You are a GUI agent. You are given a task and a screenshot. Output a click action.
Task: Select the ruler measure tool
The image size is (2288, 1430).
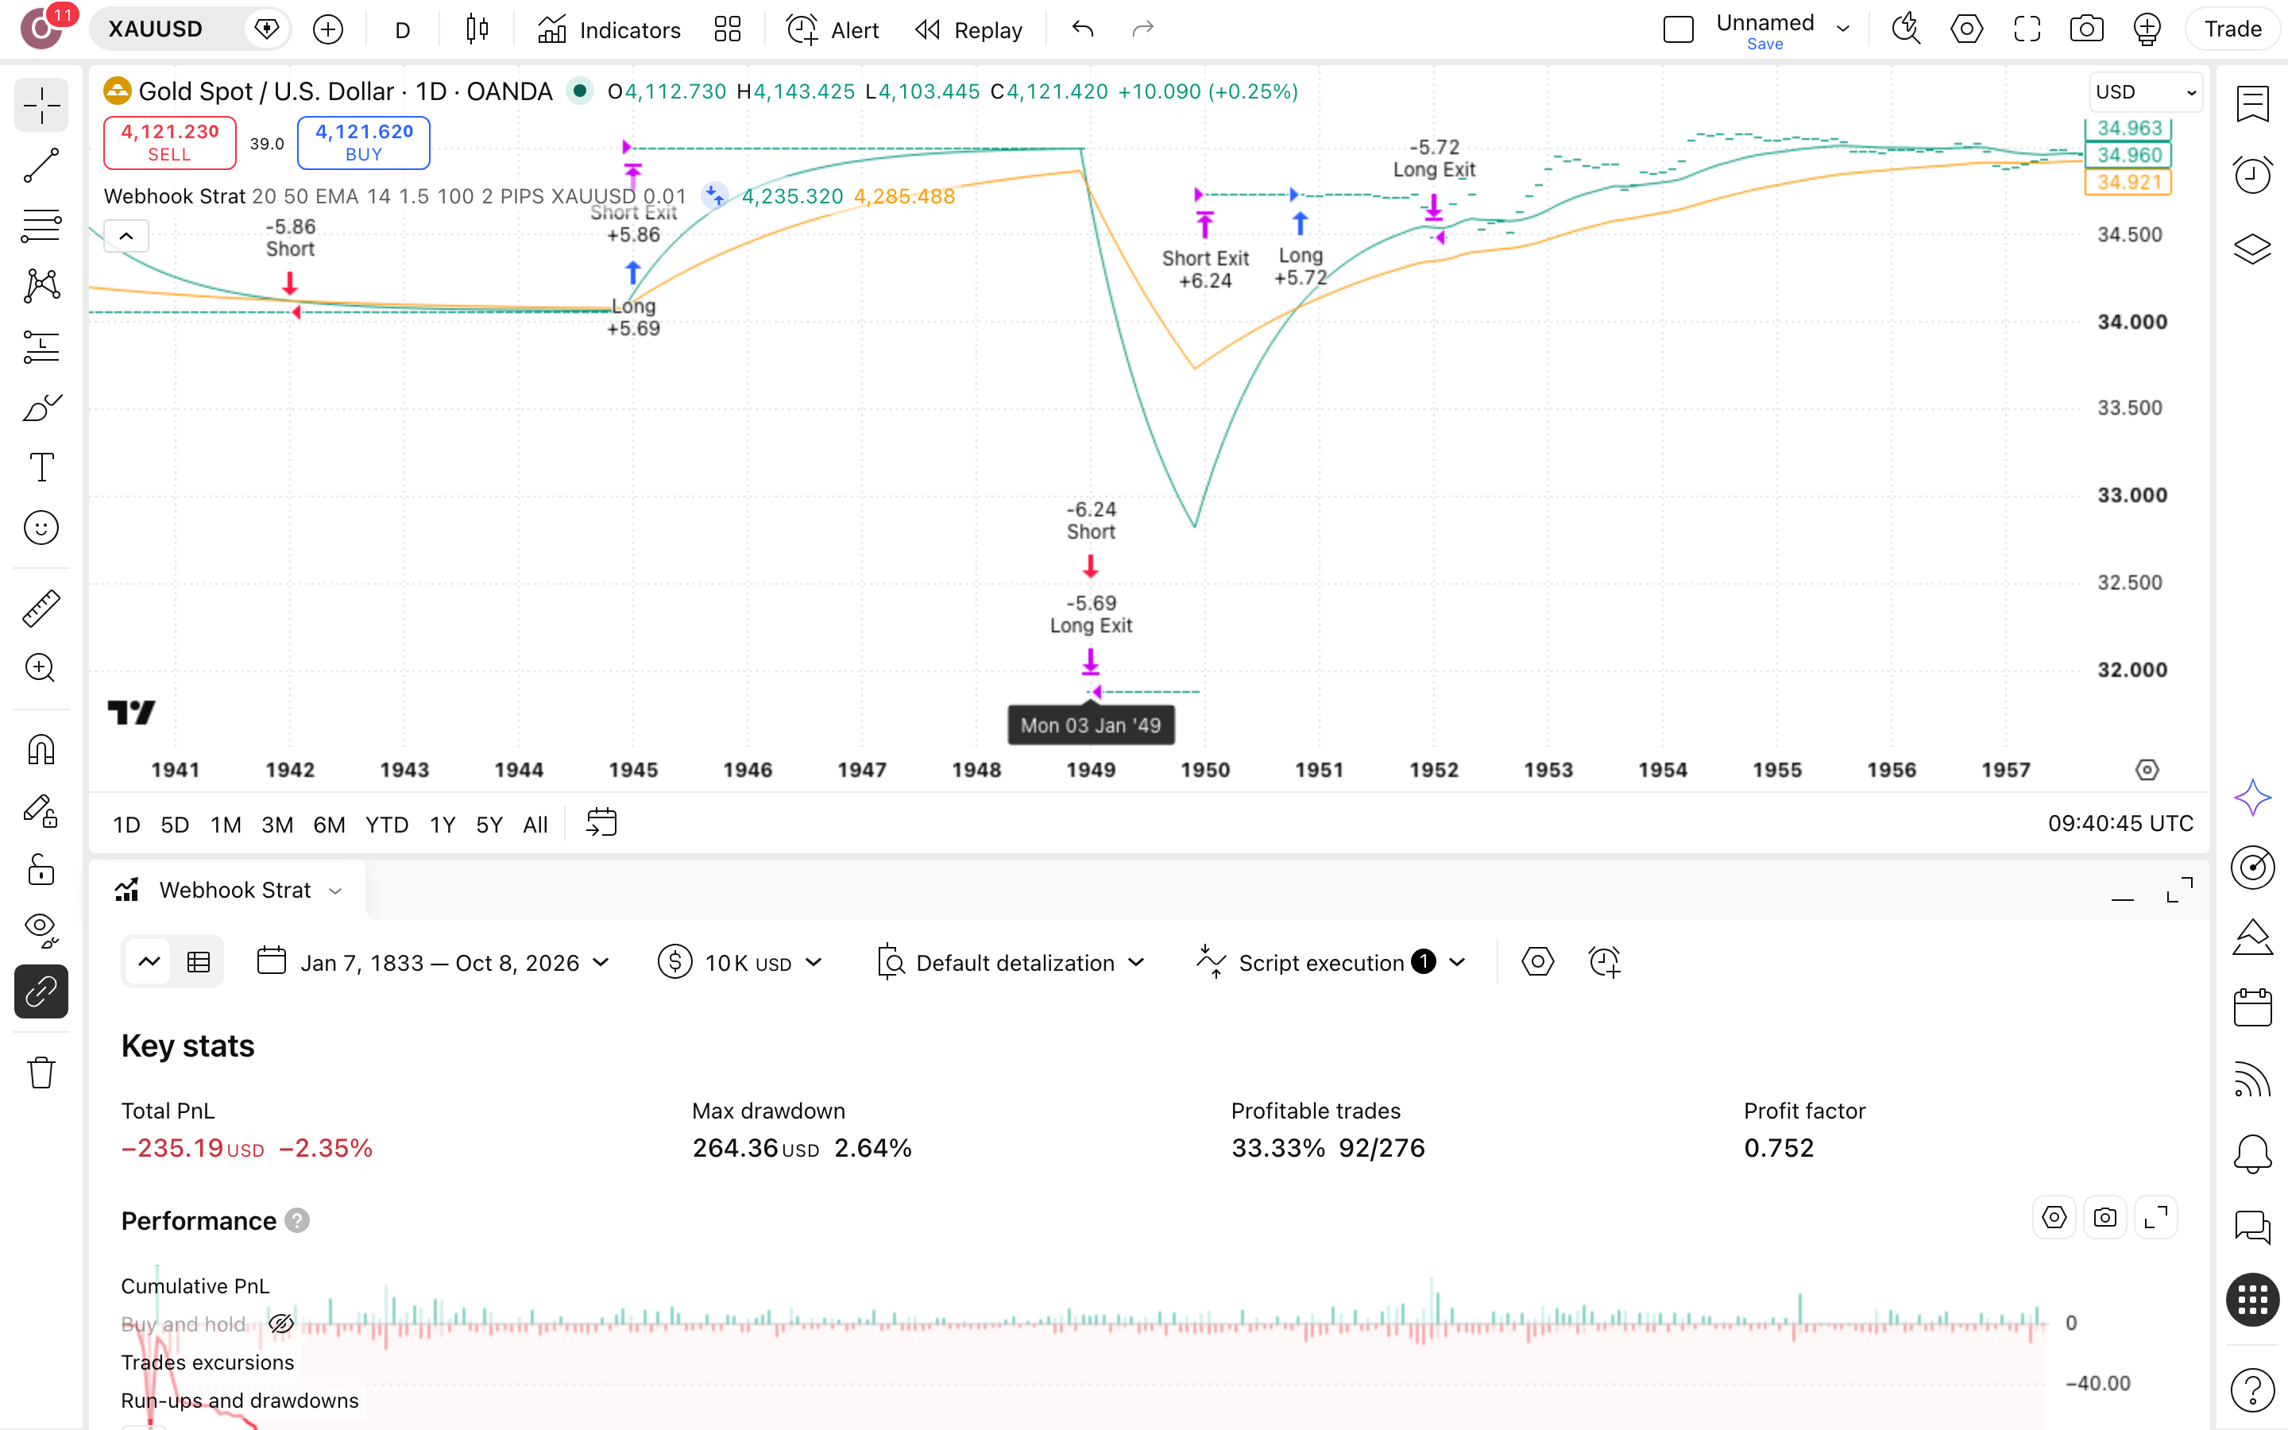(x=41, y=608)
